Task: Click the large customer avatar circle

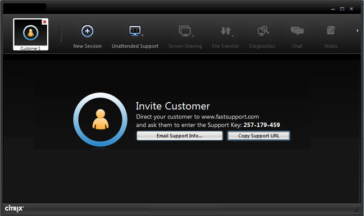Action: pos(101,120)
